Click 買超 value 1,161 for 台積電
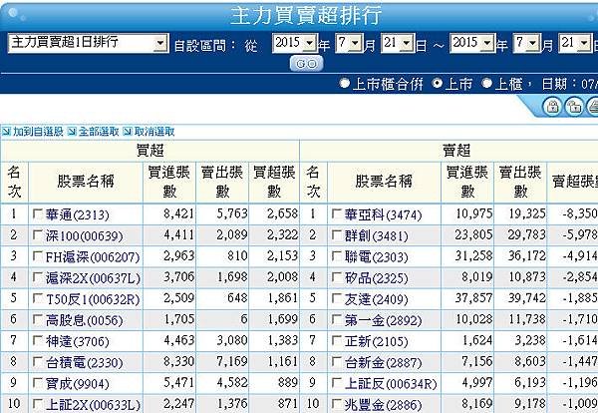 tap(282, 361)
